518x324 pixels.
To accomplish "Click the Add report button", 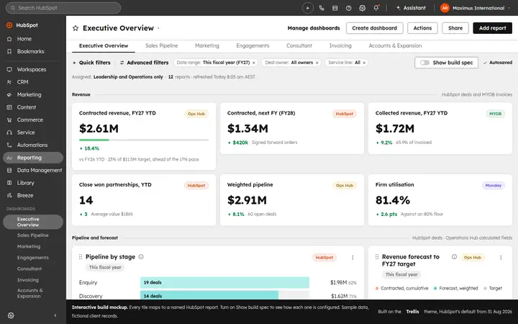I will 493,28.
